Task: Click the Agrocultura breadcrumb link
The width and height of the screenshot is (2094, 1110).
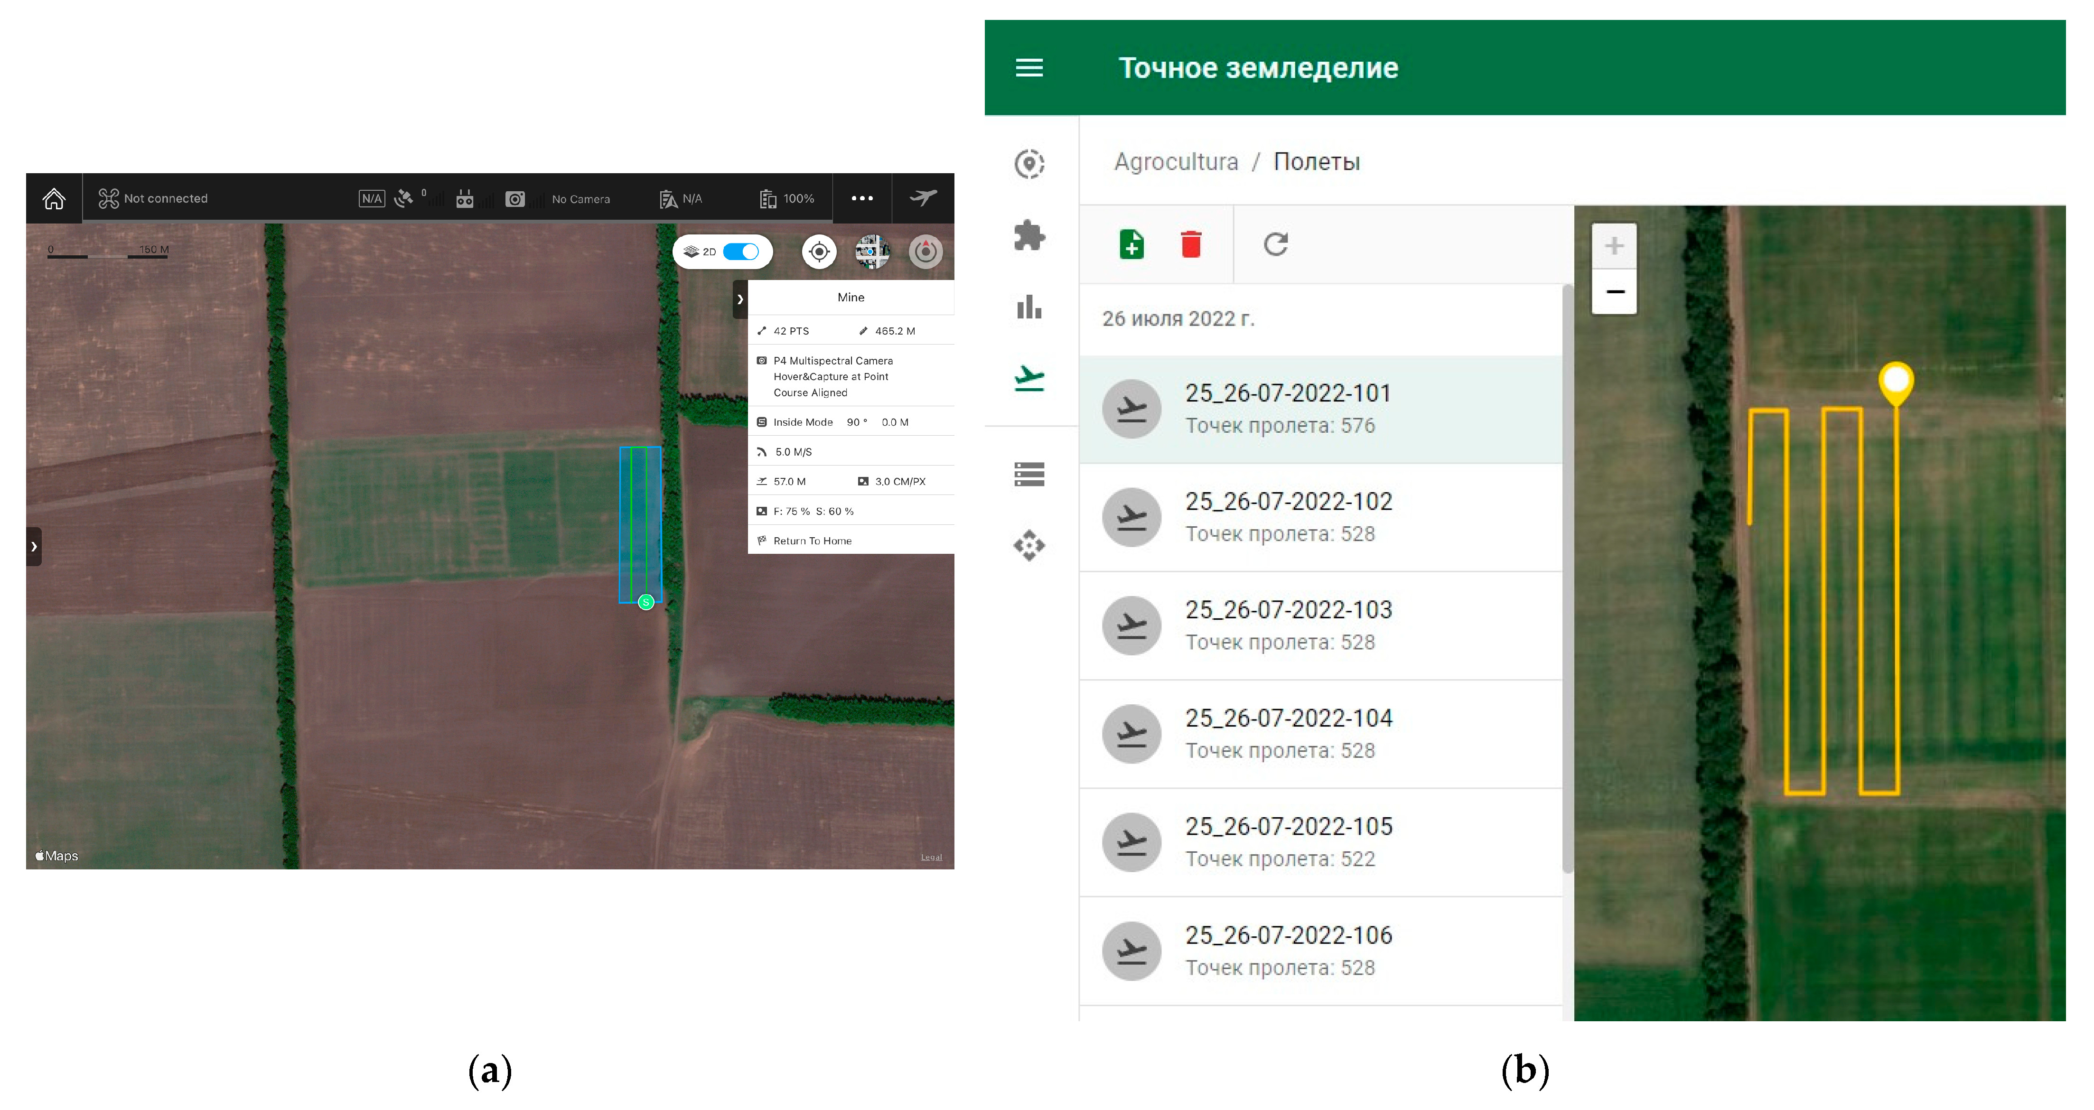Action: [1176, 162]
